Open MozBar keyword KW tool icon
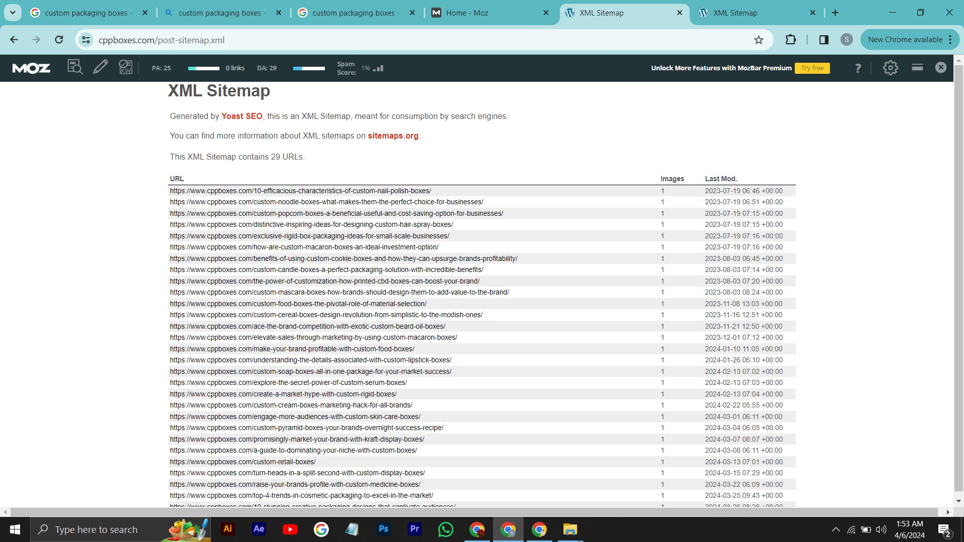This screenshot has width=964, height=542. [126, 67]
